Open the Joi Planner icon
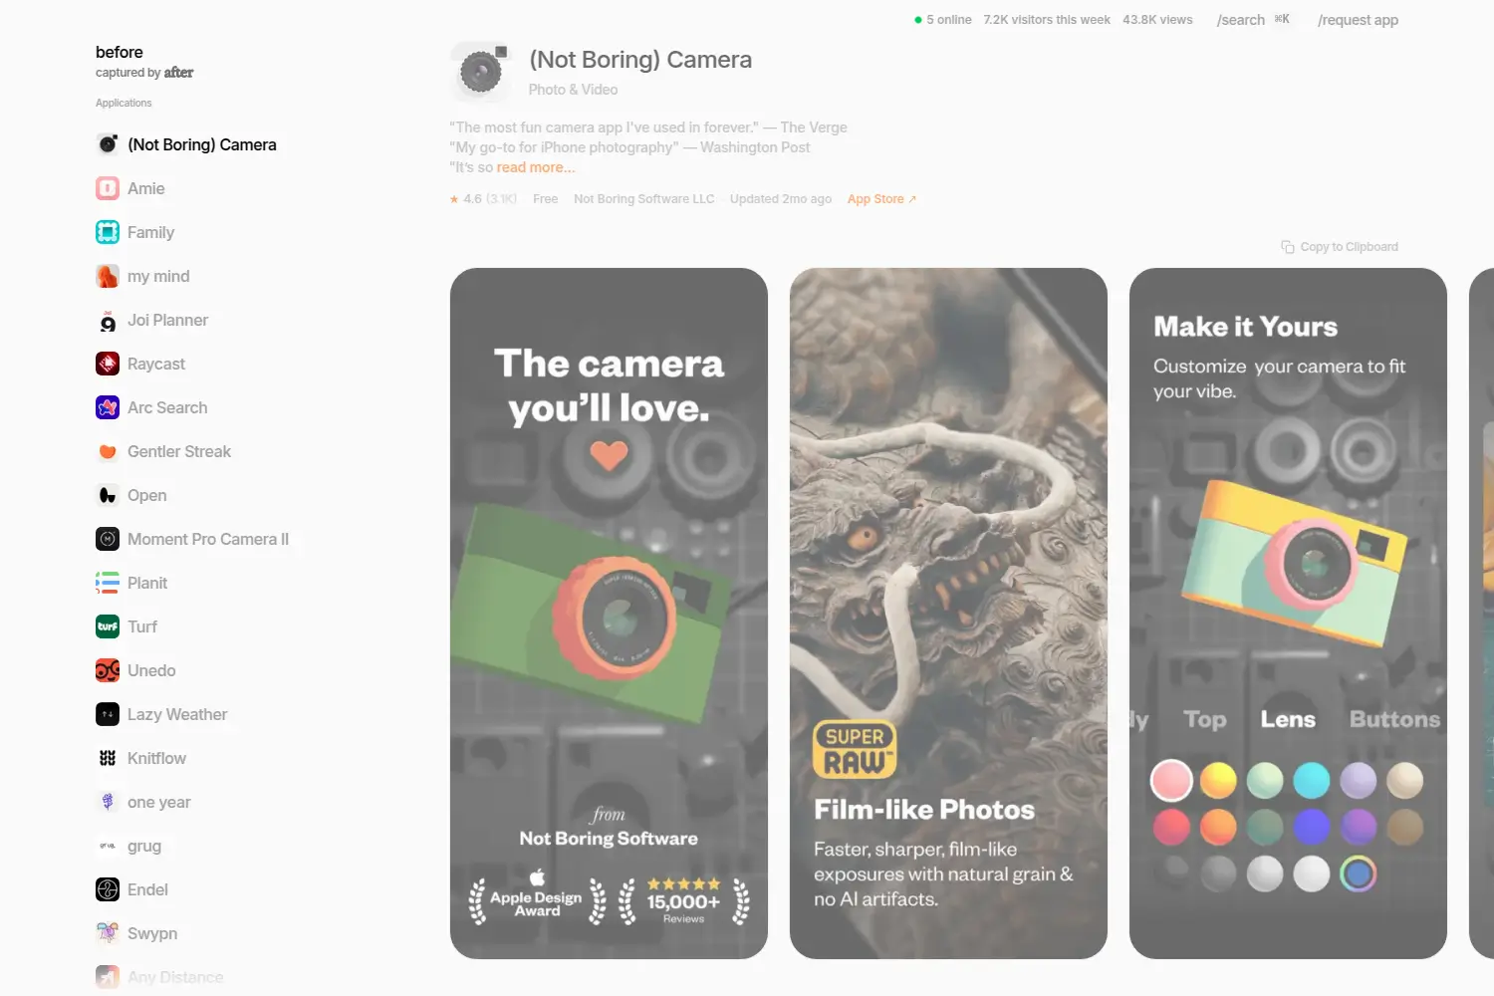Image resolution: width=1494 pixels, height=996 pixels. click(x=108, y=320)
